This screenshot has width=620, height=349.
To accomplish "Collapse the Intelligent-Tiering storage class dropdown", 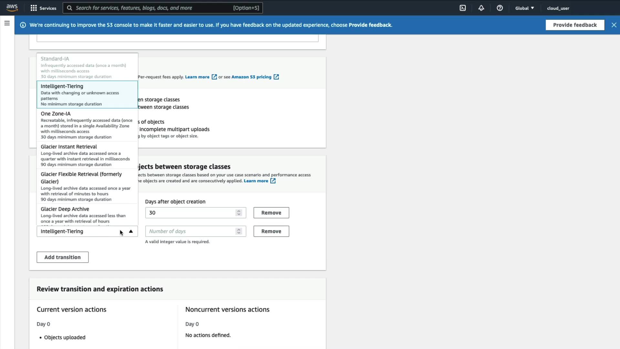I will coord(131,231).
